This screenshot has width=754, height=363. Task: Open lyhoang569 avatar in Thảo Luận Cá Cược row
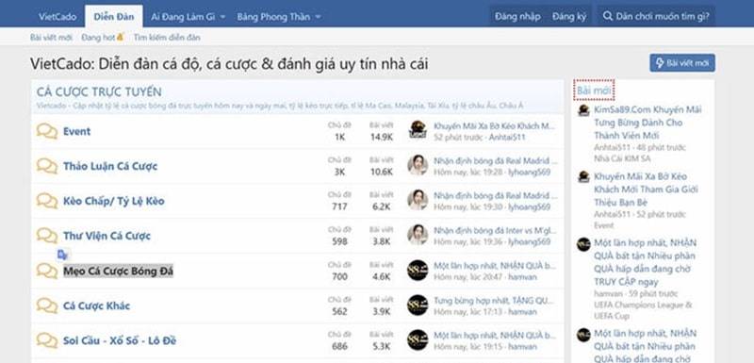(x=418, y=165)
